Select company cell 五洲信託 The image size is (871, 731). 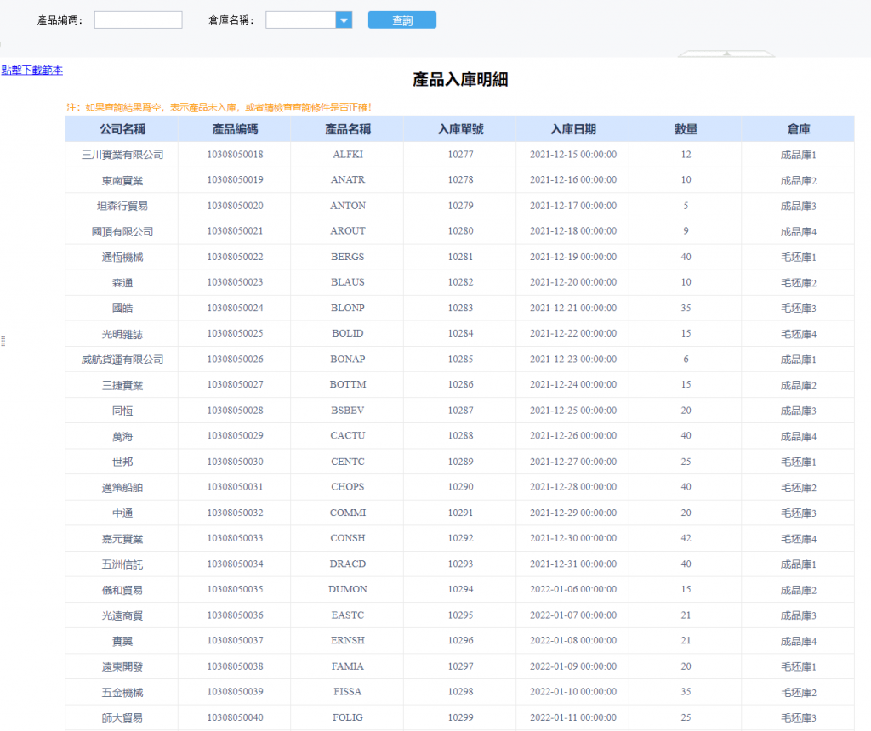click(122, 564)
